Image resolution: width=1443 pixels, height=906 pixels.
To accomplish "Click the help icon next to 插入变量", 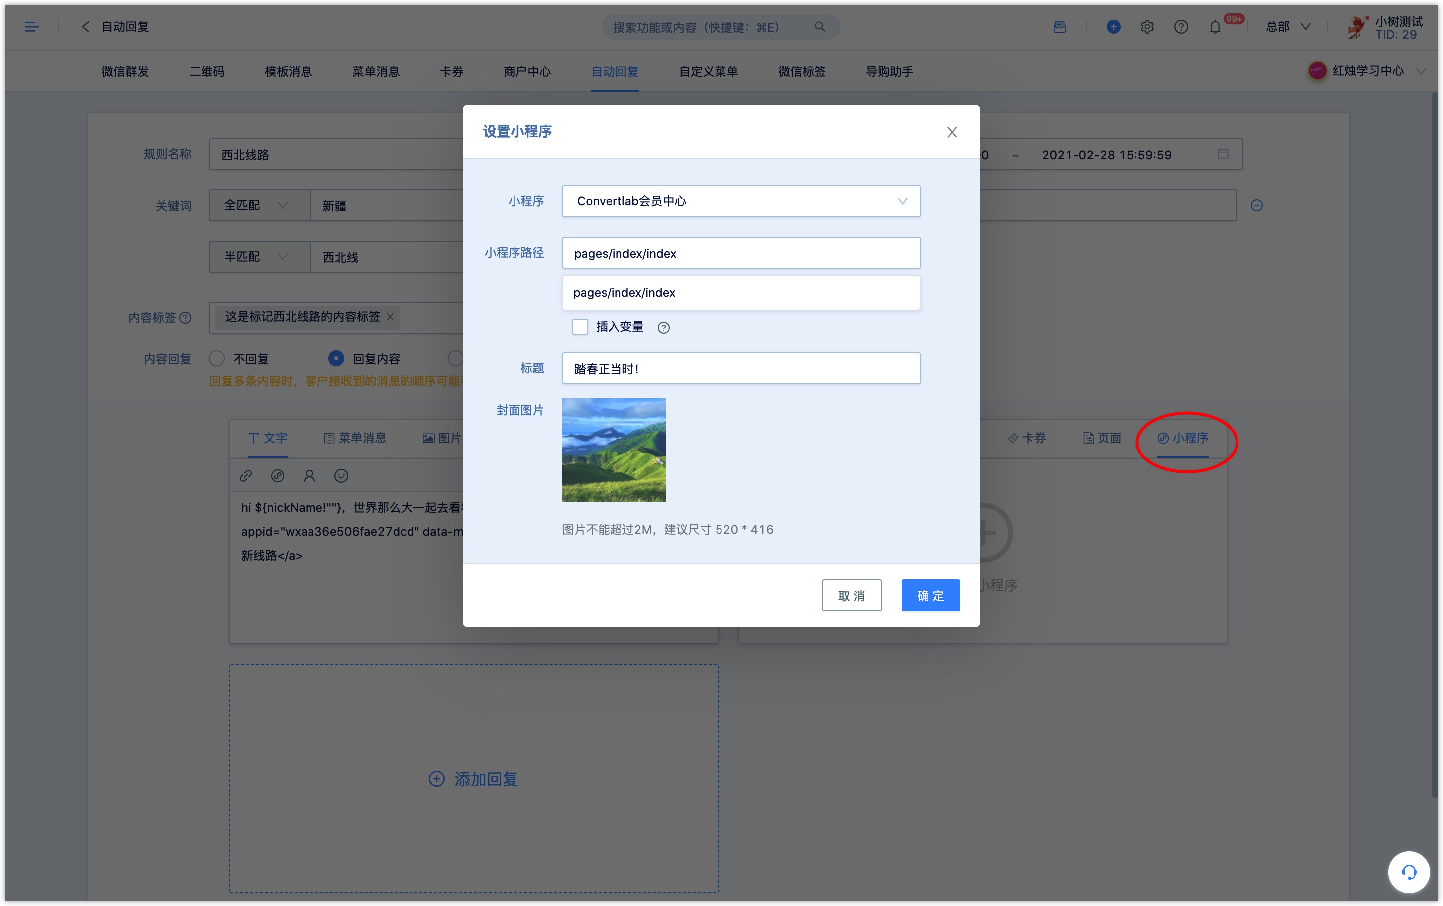I will coord(663,327).
